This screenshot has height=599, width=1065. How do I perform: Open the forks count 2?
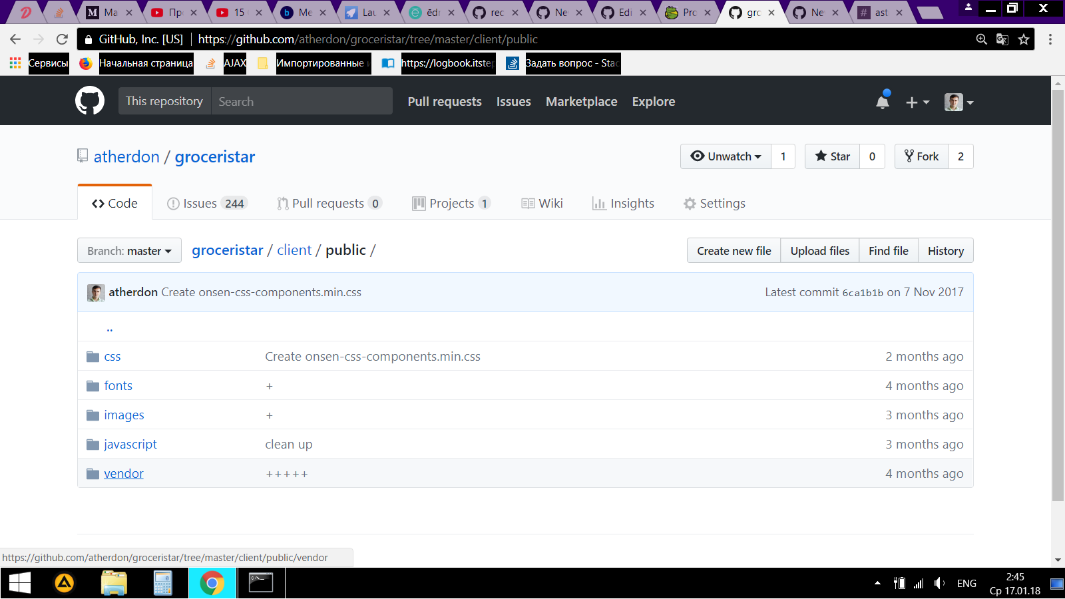960,156
